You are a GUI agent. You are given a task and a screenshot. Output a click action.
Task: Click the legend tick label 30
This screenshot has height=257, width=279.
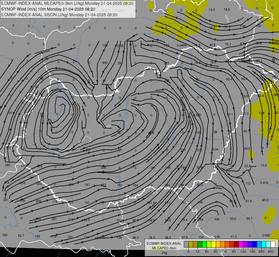207,252
